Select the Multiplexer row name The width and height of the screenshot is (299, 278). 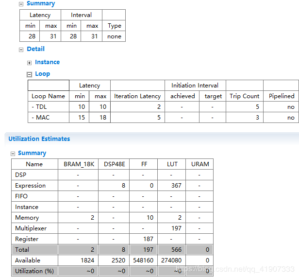[34, 228]
